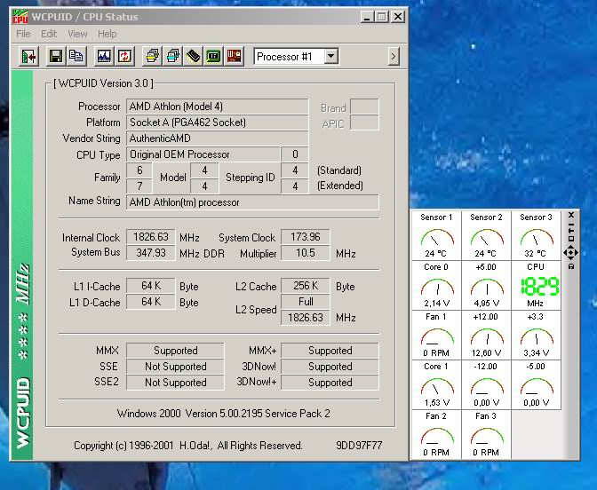Close the WCPUID window
Screen dimensions: 597x490
[x=397, y=17]
